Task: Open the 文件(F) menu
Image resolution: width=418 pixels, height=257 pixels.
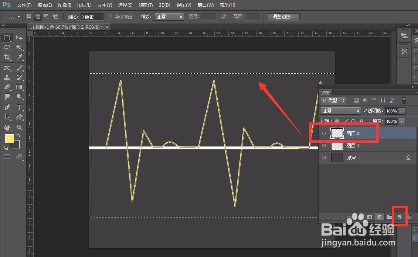Action: pyautogui.click(x=24, y=5)
